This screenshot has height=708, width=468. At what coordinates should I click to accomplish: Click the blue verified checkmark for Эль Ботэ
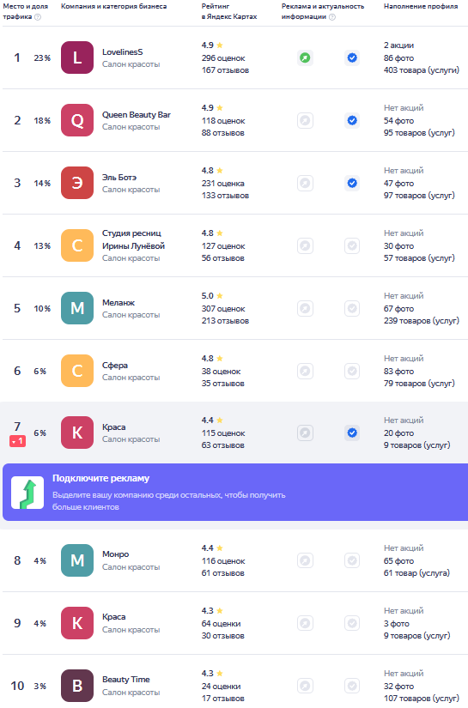[352, 184]
